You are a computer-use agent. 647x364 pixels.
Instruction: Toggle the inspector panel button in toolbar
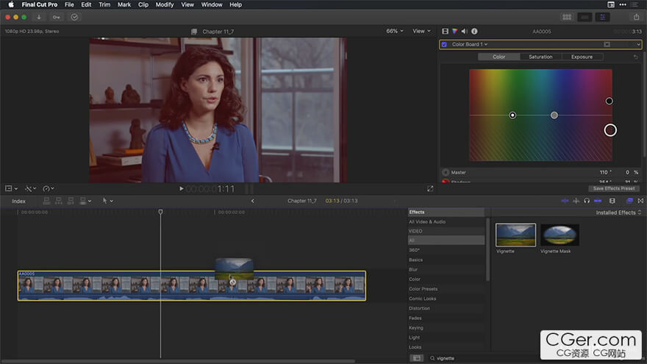pyautogui.click(x=604, y=17)
